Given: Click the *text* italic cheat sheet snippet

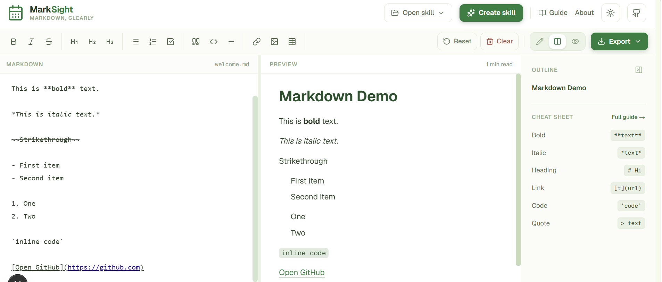Looking at the screenshot, I should [631, 153].
